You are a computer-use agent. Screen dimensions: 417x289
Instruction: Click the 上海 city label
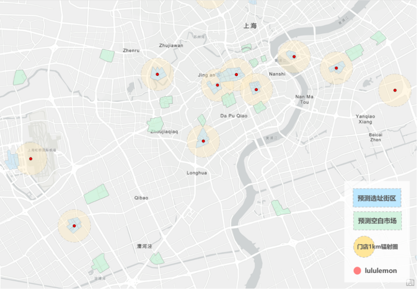click(250, 26)
